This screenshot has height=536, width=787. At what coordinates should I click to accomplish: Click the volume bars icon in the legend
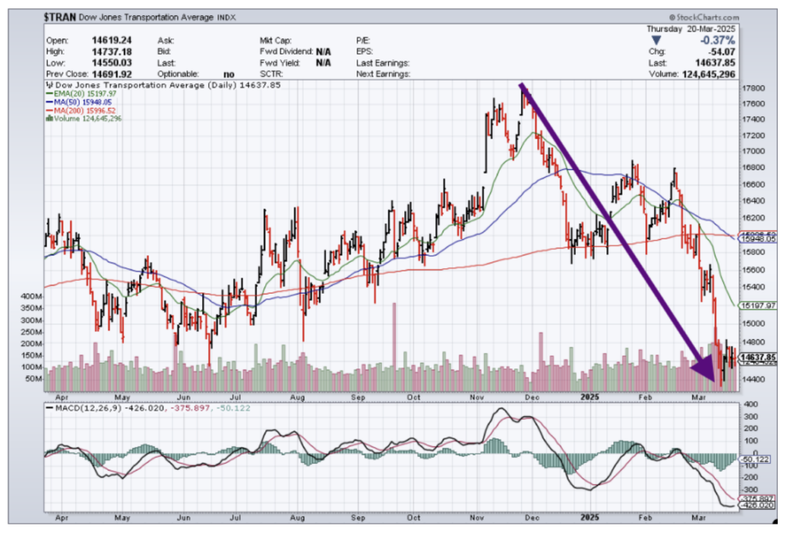[49, 118]
